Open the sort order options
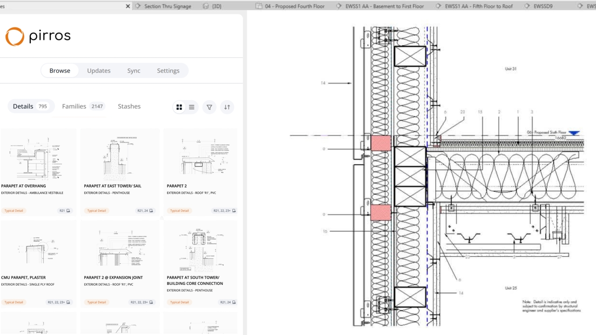596x335 pixels. 227,107
